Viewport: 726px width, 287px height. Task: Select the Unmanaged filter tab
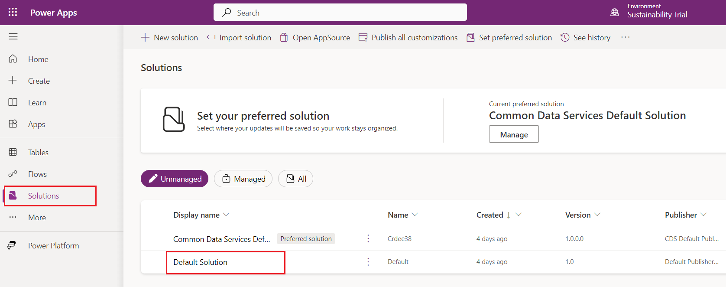(175, 179)
